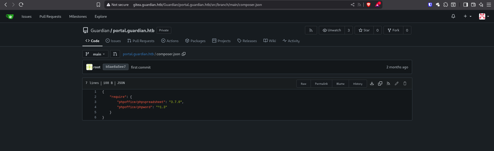Edit composer.json with the pencil icon
The width and height of the screenshot is (494, 151).
pos(397,83)
